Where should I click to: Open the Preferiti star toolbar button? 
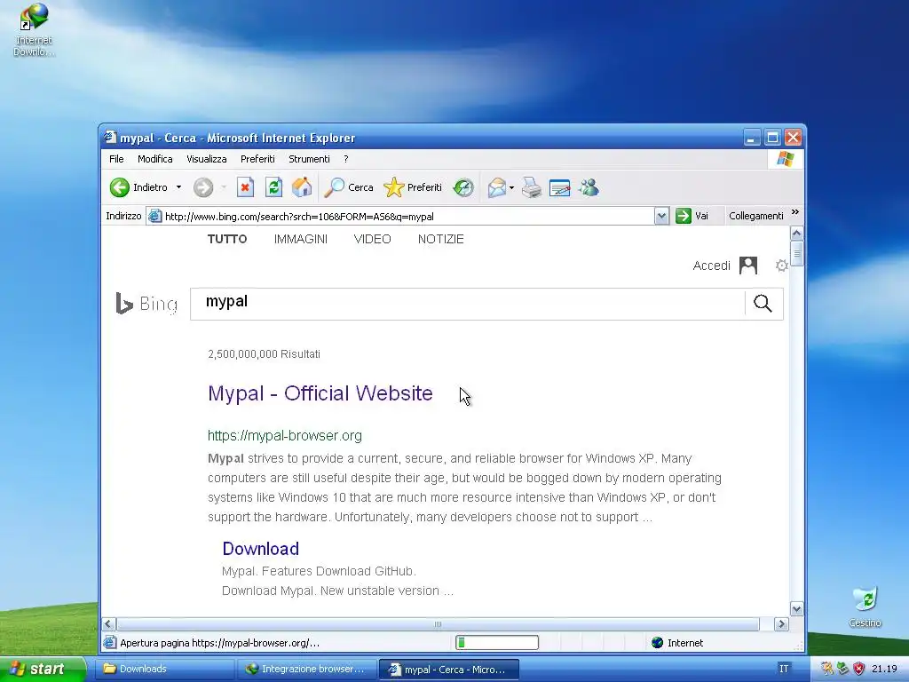tap(413, 187)
